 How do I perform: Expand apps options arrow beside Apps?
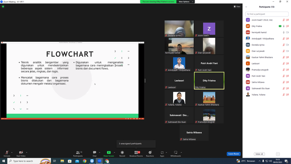coord(166,153)
